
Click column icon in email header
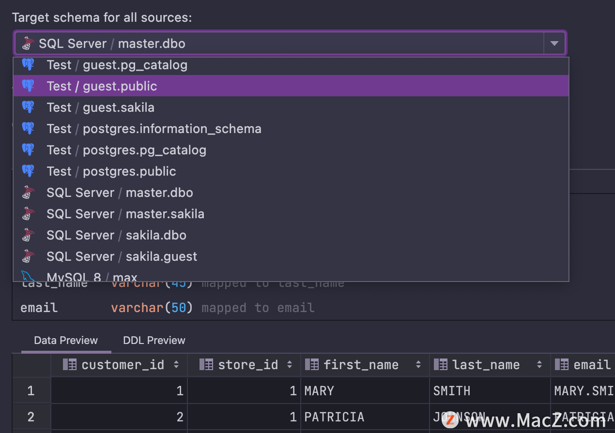562,365
